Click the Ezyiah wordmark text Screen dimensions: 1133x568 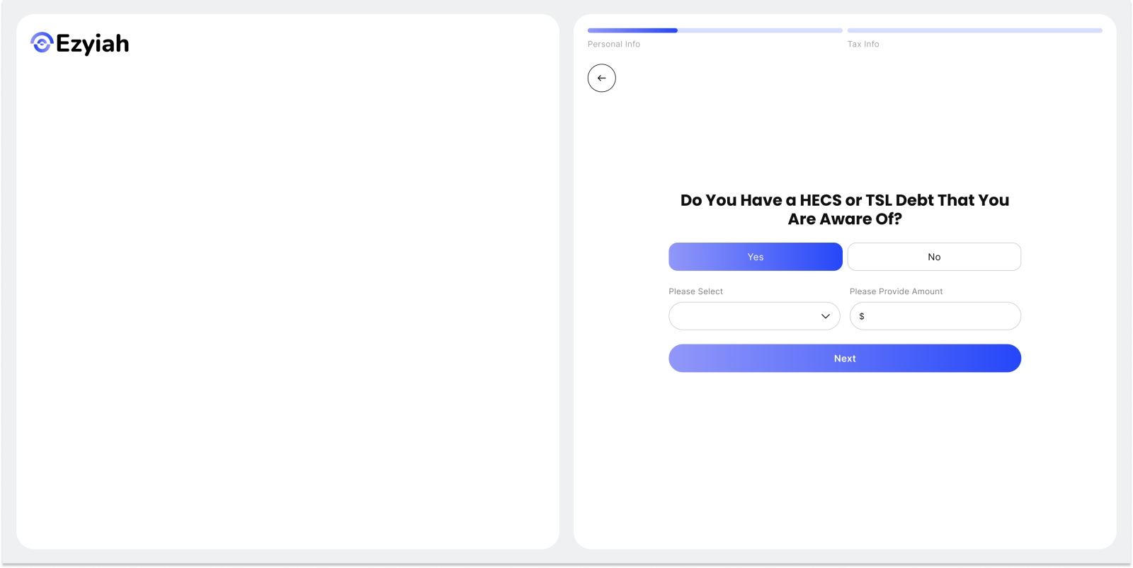(93, 44)
